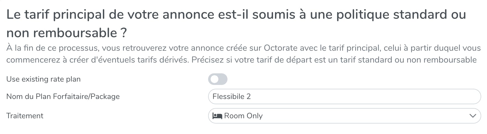487x134 pixels.
Task: Click middle of the Traitement combo box
Action: pyautogui.click(x=344, y=116)
